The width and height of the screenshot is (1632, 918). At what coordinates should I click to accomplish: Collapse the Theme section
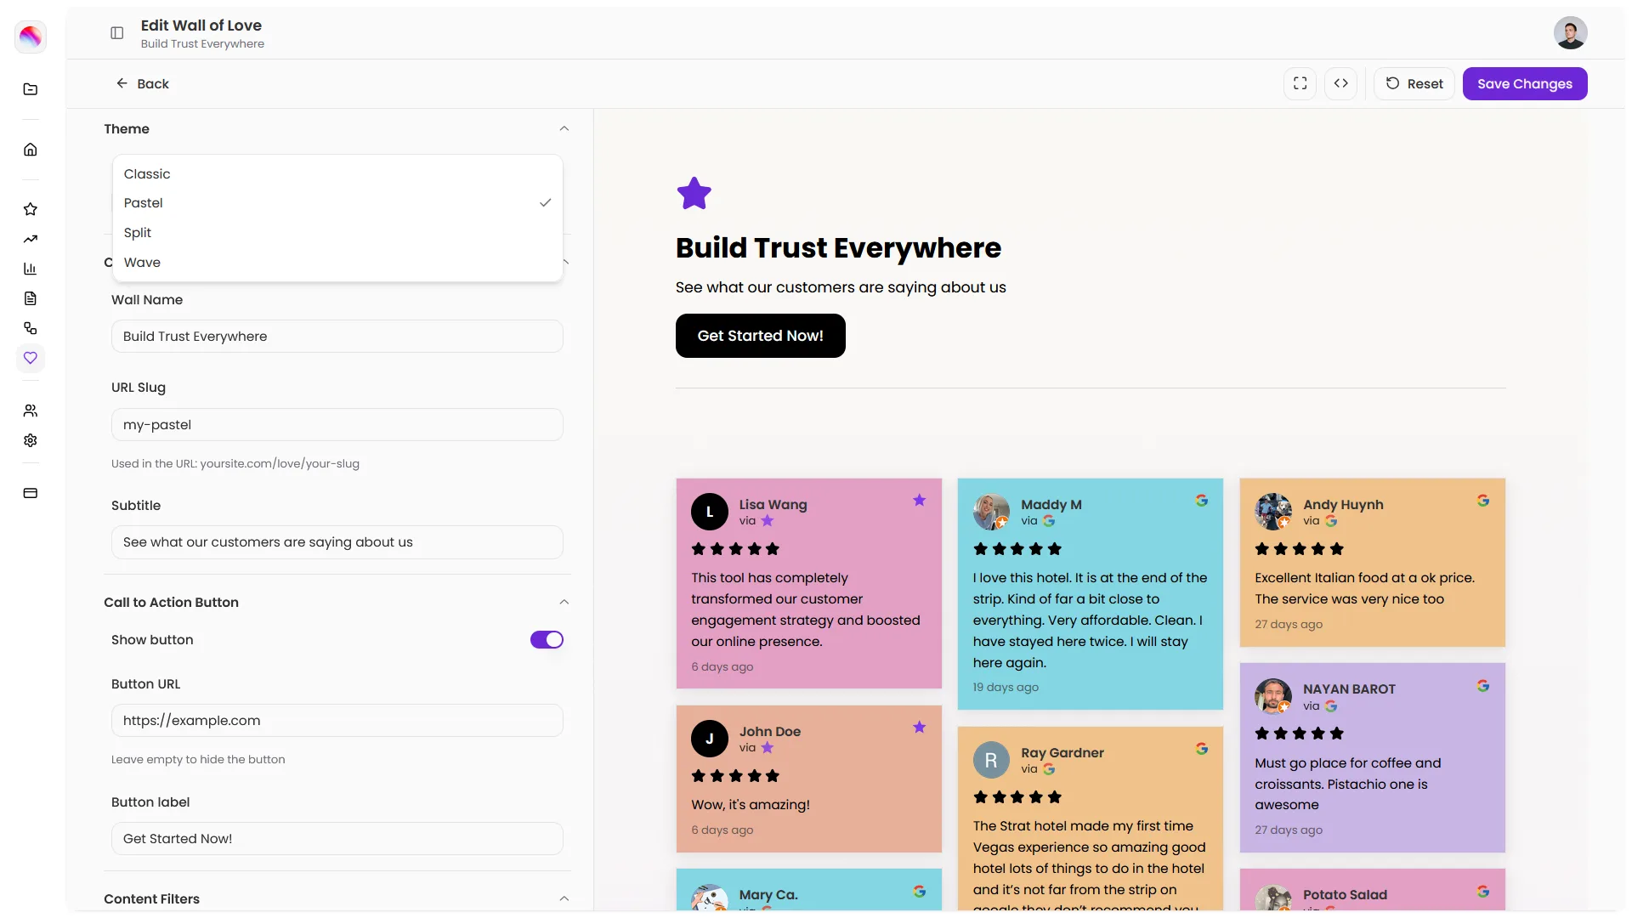point(564,129)
